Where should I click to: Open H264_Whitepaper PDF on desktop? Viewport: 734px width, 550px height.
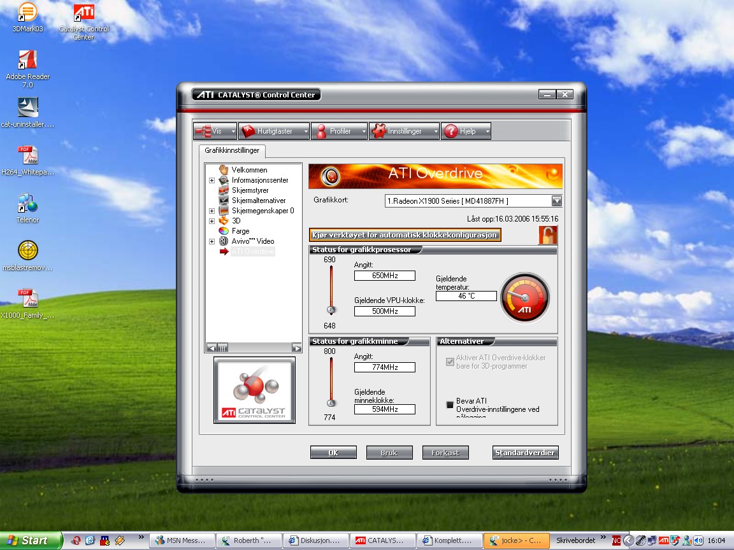[x=27, y=160]
